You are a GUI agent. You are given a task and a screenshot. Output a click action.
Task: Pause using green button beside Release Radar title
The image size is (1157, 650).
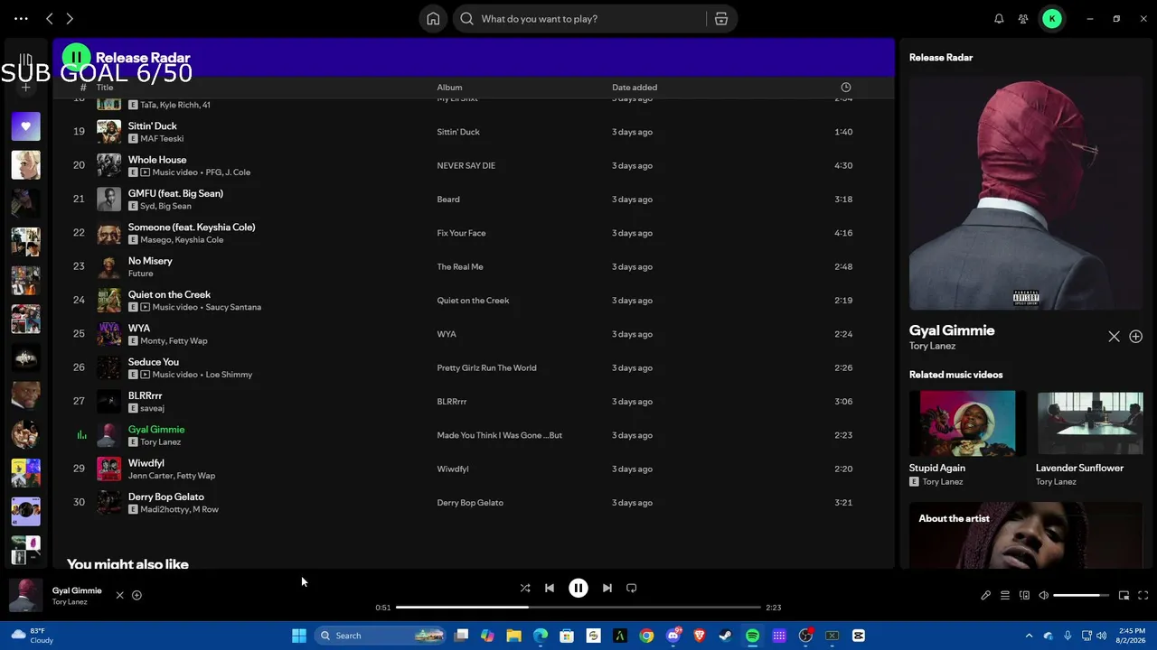77,58
